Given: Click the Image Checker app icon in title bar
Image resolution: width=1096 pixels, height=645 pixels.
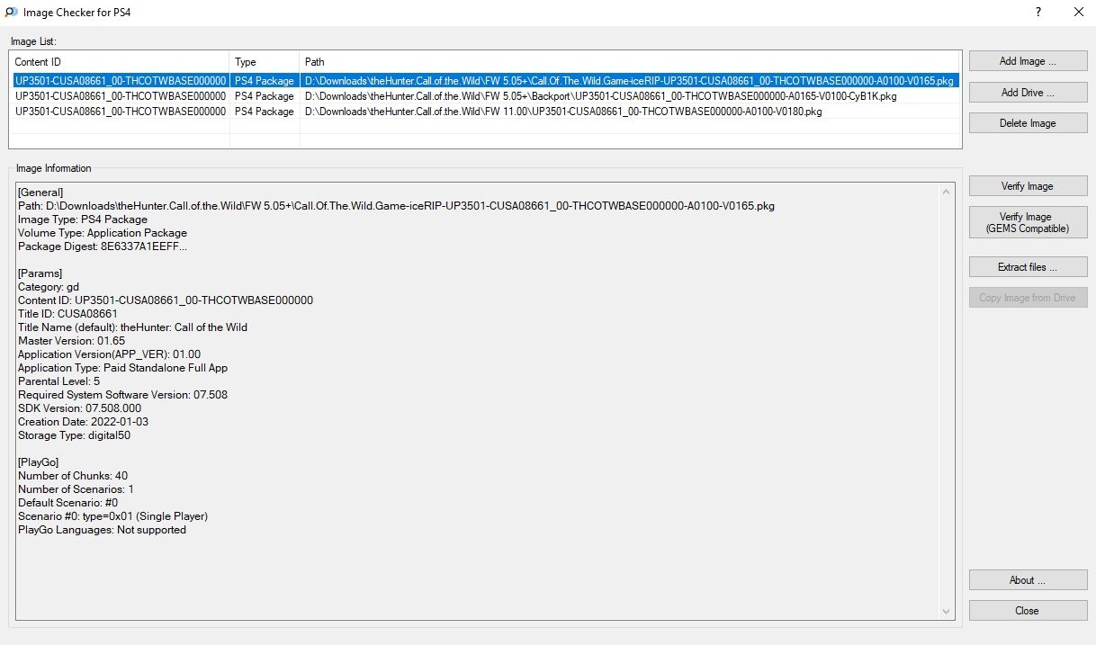Looking at the screenshot, I should pos(12,13).
